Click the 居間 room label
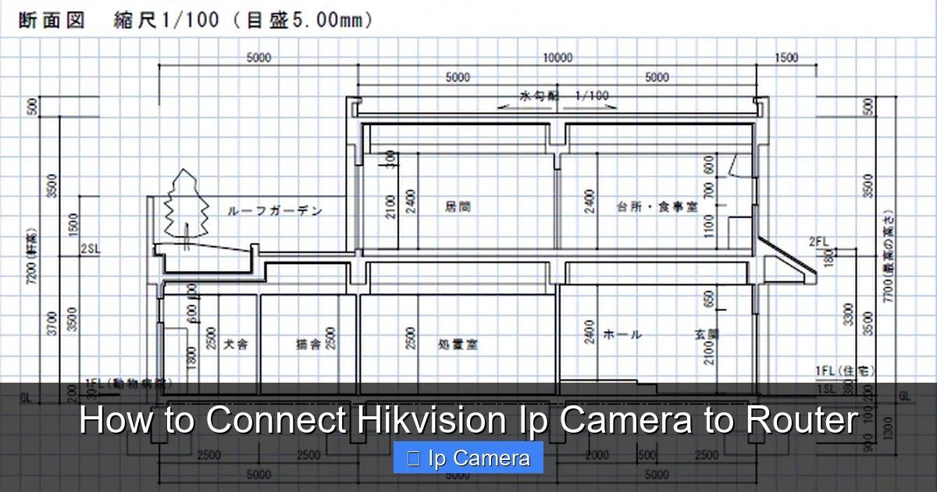937x492 pixels. click(458, 207)
